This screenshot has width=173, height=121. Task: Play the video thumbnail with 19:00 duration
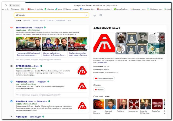[x=55, y=44]
